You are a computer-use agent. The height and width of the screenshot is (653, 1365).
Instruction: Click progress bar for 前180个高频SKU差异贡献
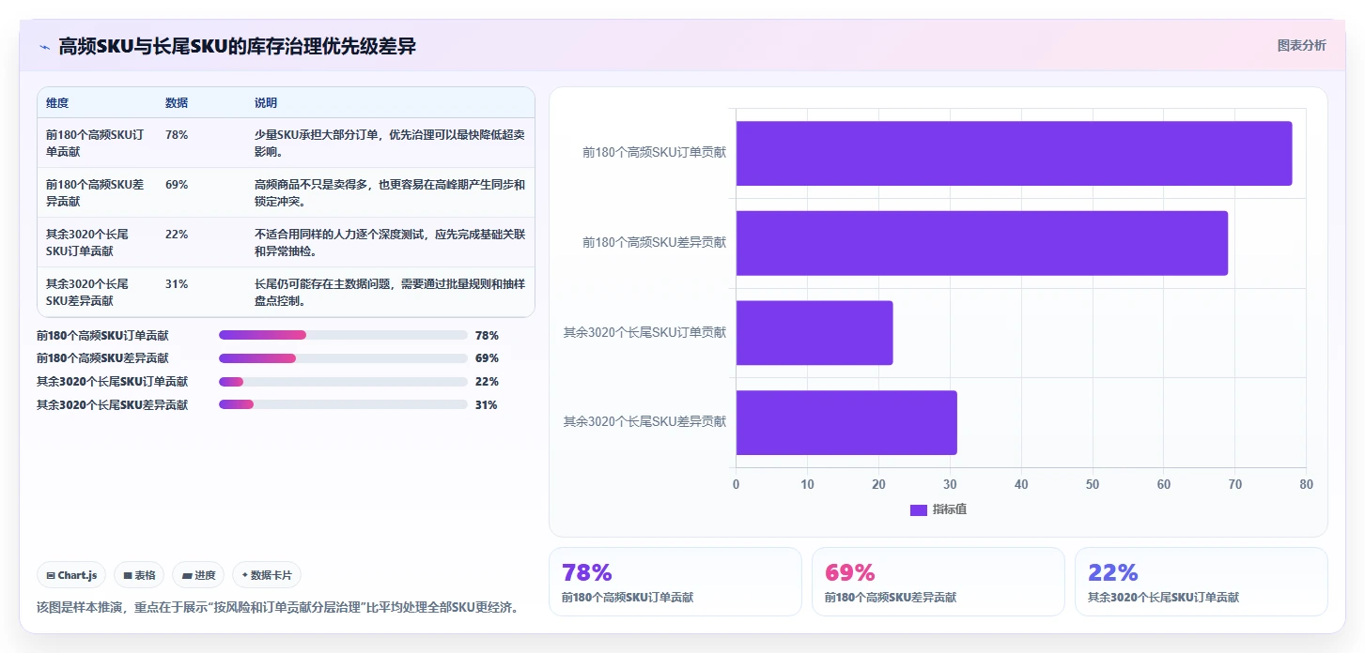(x=343, y=358)
